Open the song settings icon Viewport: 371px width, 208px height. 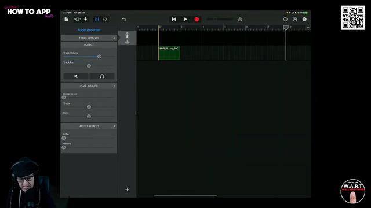tap(295, 19)
